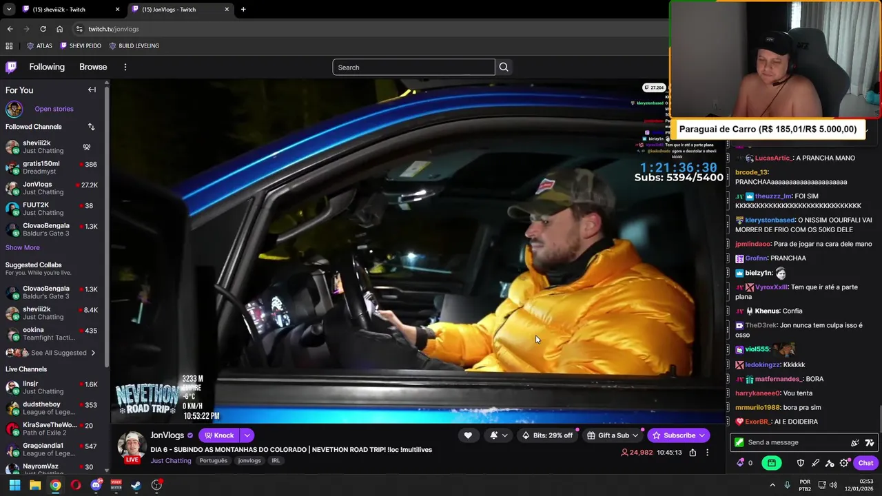
Task: Open chat settings gear
Action: [844, 463]
